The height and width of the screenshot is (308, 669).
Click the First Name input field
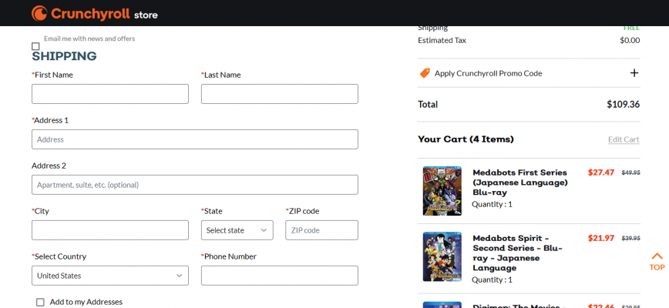[x=109, y=94]
